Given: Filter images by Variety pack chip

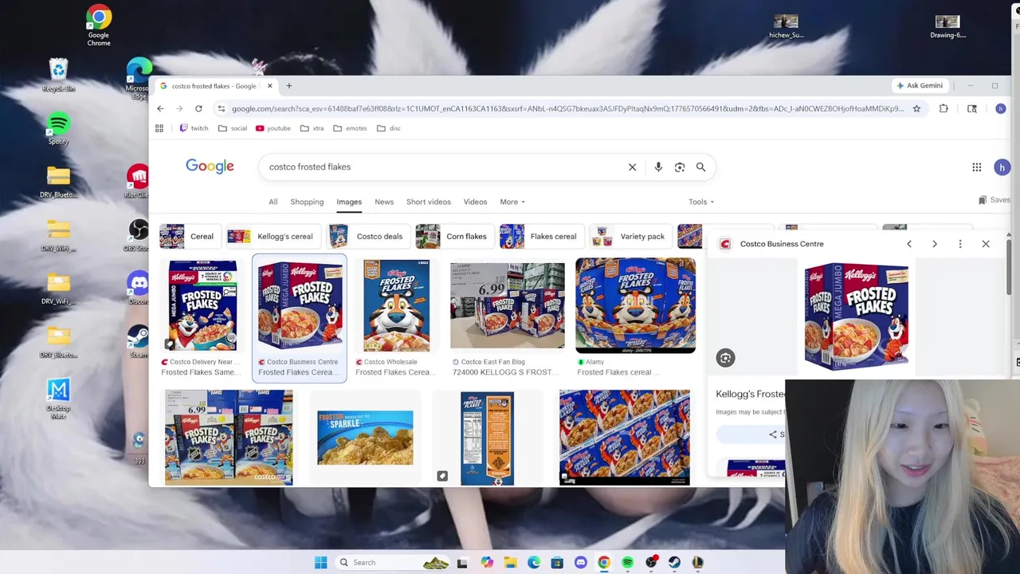Looking at the screenshot, I should point(630,237).
